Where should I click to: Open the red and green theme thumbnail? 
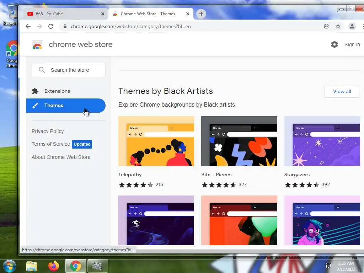coord(239,220)
